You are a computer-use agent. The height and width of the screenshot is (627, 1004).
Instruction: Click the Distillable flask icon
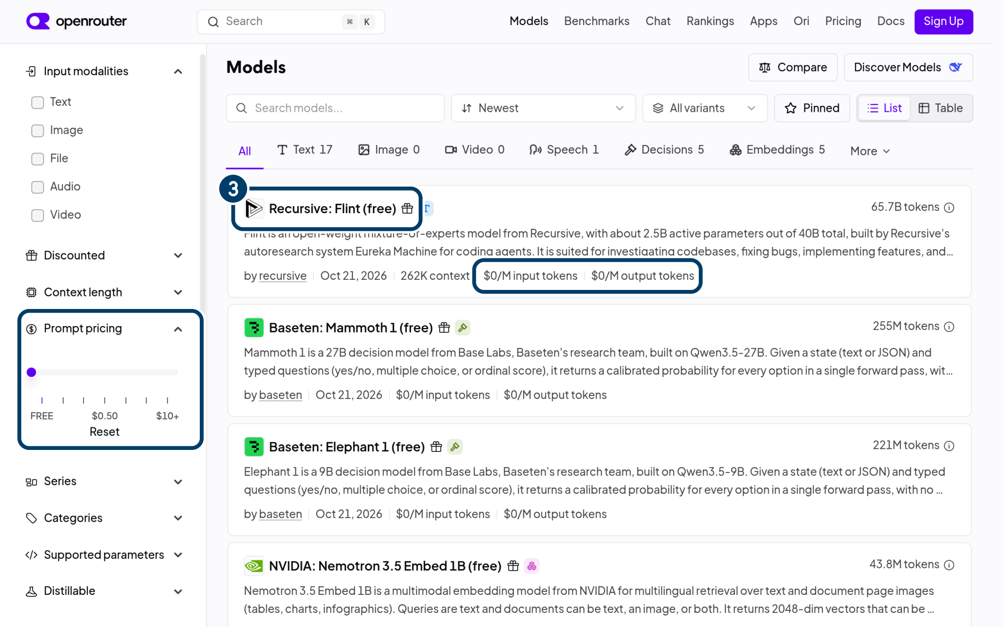point(31,591)
